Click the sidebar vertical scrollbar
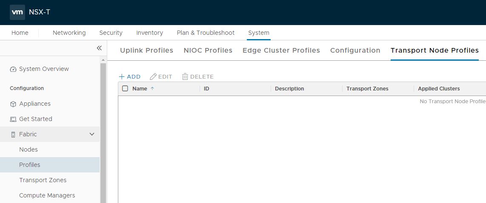 click(x=103, y=133)
